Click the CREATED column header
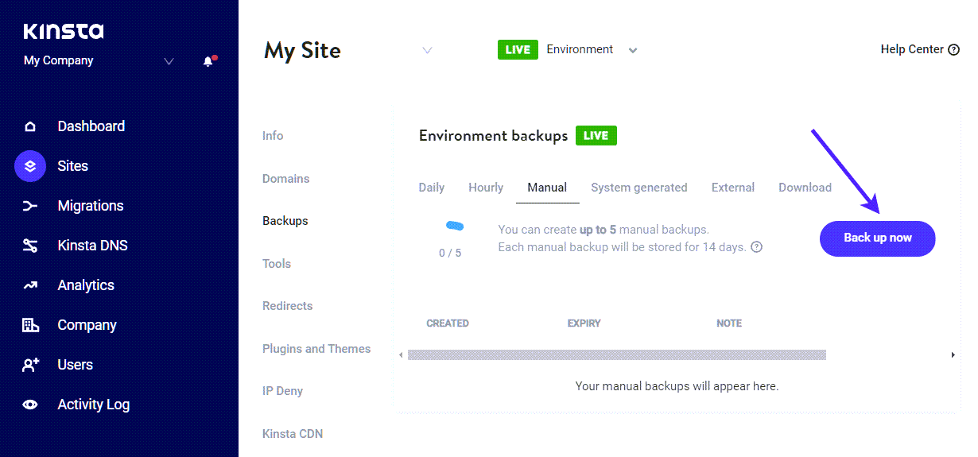Screen dimensions: 978x457 [448, 323]
